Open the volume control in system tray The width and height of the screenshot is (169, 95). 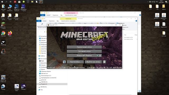(x=152, y=2)
